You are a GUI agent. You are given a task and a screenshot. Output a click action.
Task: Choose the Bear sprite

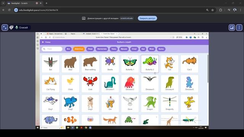70,64
